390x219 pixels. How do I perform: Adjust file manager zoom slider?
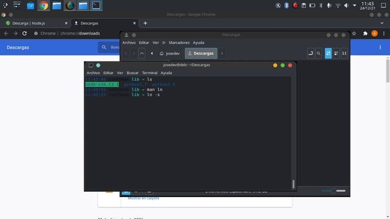333,190
